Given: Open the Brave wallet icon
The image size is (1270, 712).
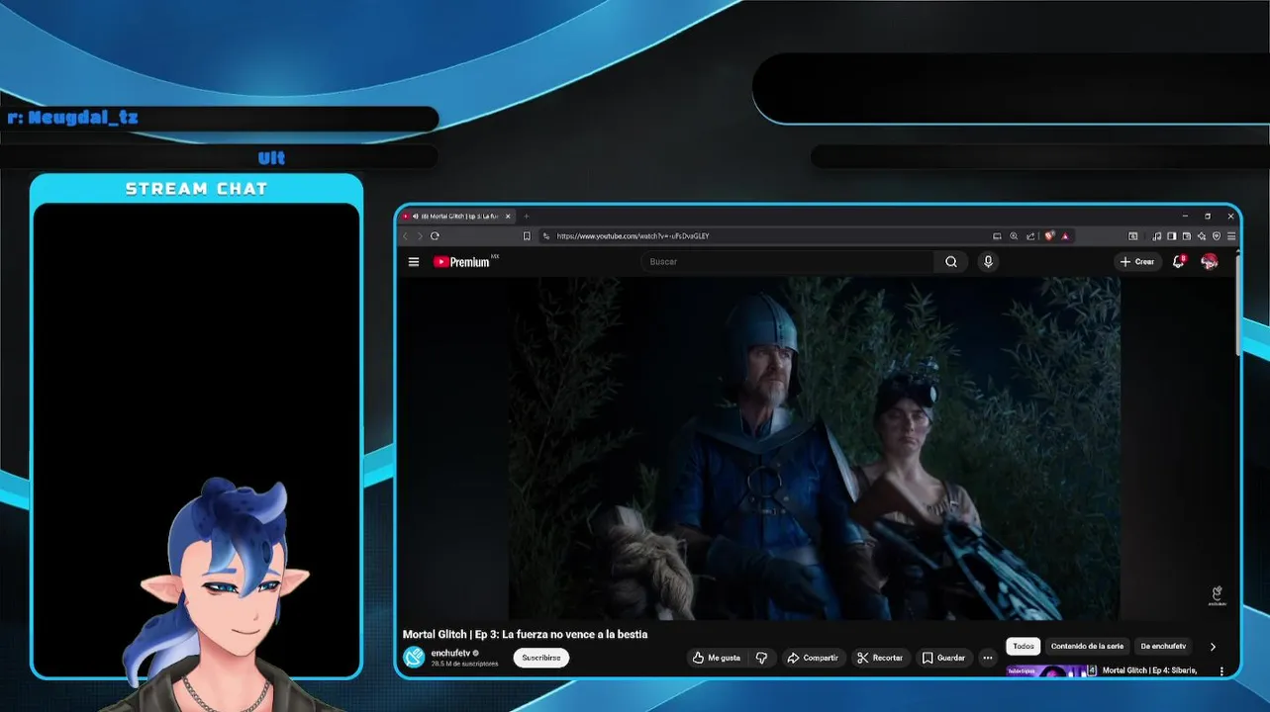Looking at the screenshot, I should (1186, 236).
